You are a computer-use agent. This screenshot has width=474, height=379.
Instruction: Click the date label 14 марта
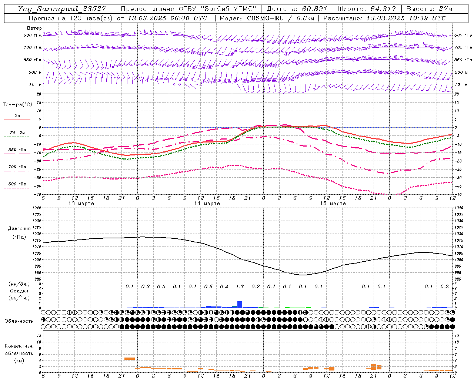click(207, 204)
